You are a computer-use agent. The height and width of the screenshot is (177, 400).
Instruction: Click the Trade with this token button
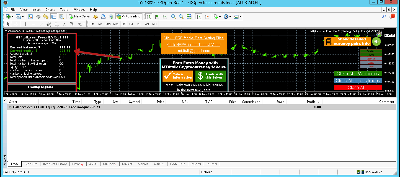210,76
